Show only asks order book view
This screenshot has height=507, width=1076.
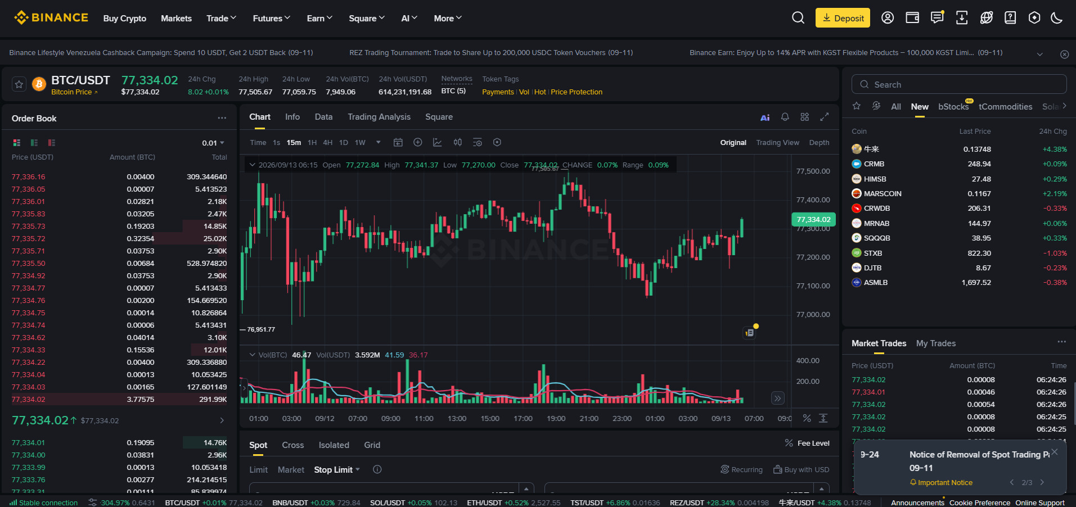click(x=52, y=143)
